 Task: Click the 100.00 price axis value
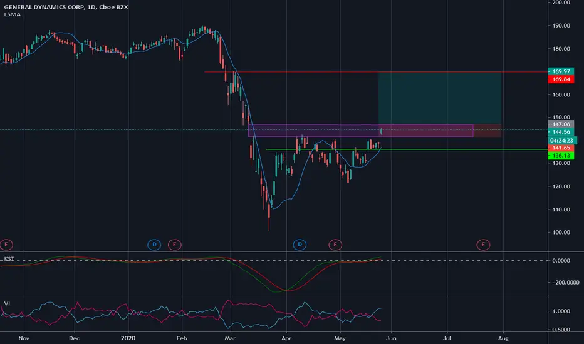(561, 233)
